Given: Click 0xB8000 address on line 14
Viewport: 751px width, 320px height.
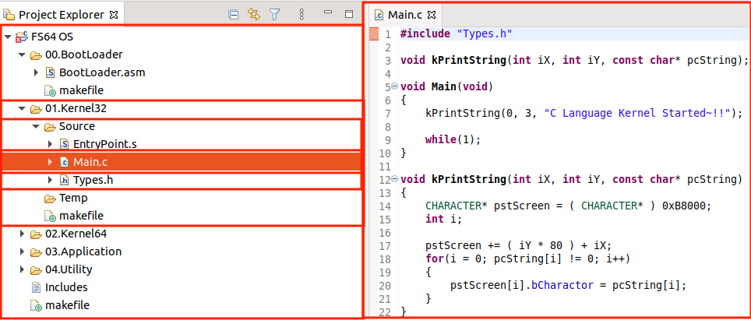Looking at the screenshot, I should (684, 206).
